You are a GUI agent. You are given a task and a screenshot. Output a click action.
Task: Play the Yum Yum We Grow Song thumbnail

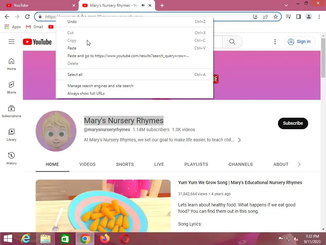103,206
